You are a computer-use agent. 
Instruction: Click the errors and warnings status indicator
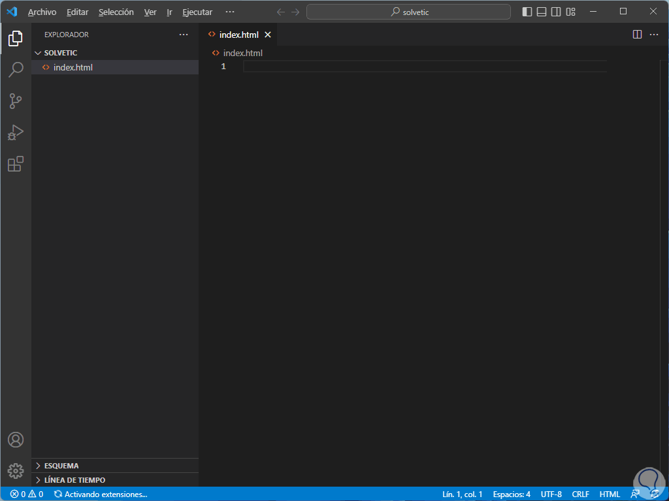[x=26, y=494]
